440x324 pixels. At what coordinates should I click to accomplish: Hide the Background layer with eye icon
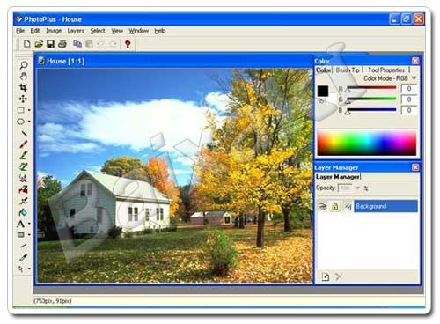click(x=323, y=206)
